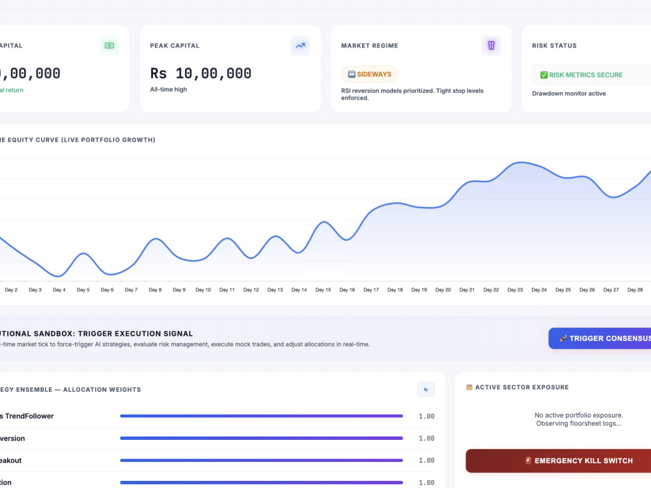Click the refresh icon in Allocation Weights panel
651x488 pixels.
point(426,389)
